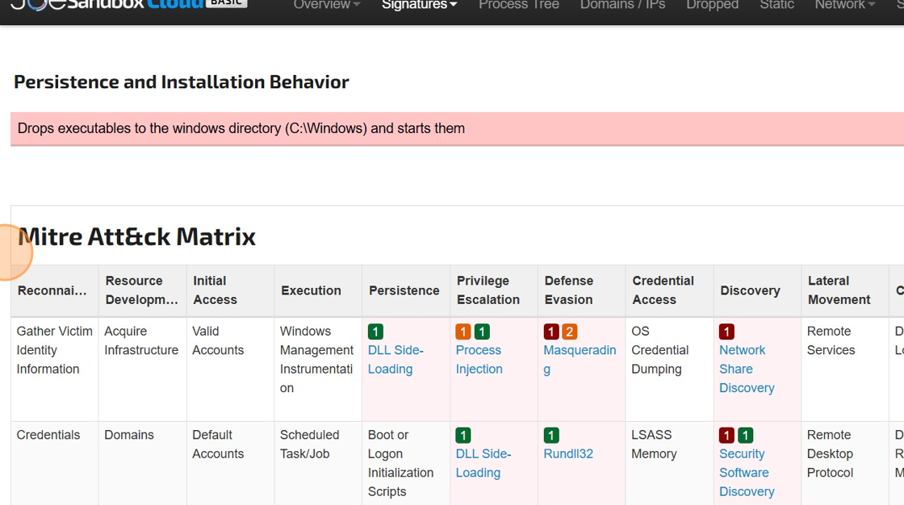Click the green badge on Security Software Discovery
904x505 pixels.
point(746,435)
